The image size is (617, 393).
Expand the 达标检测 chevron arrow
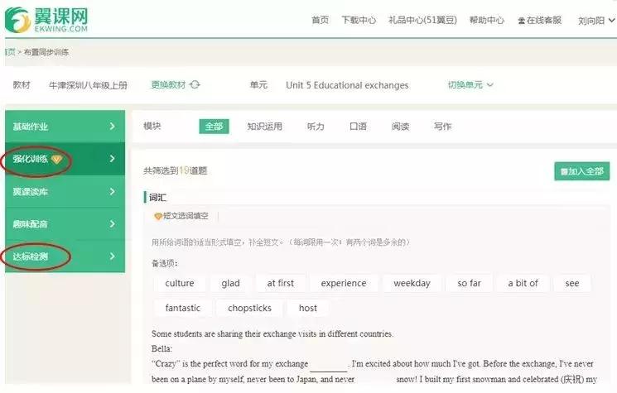[x=112, y=256]
